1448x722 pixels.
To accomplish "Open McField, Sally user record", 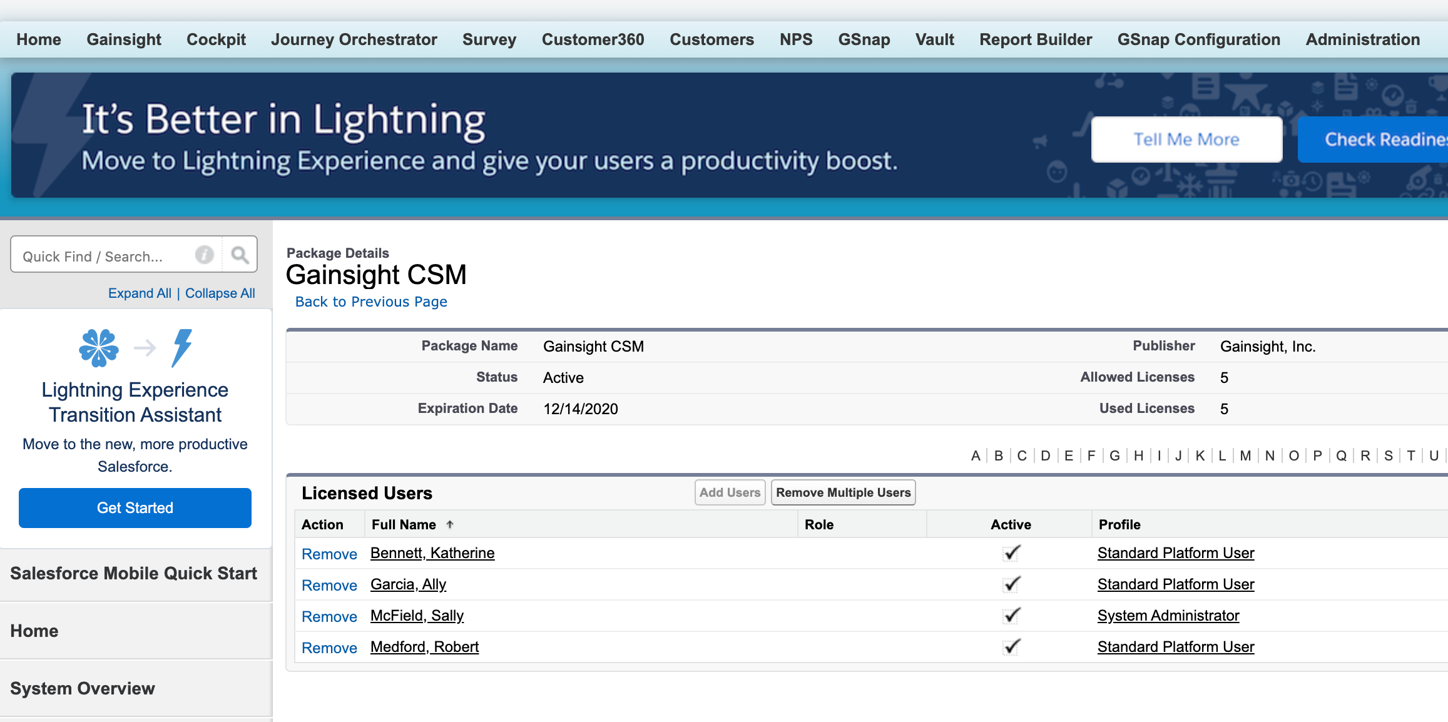I will click(417, 616).
